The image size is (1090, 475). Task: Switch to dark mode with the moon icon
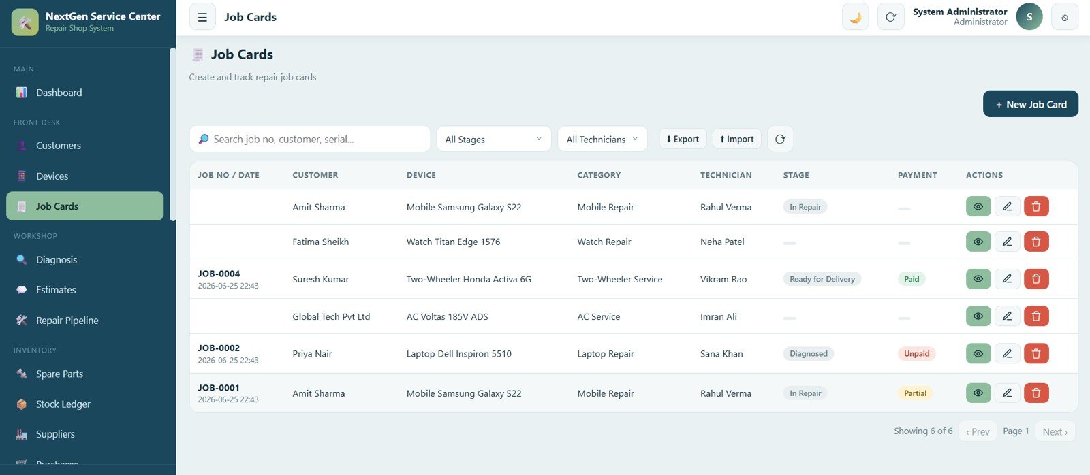click(856, 17)
